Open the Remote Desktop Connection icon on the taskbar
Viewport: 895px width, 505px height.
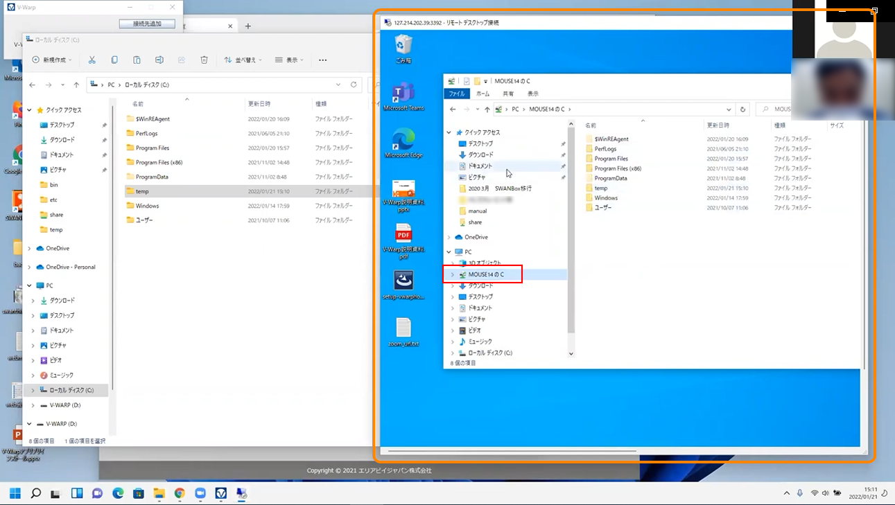[242, 493]
